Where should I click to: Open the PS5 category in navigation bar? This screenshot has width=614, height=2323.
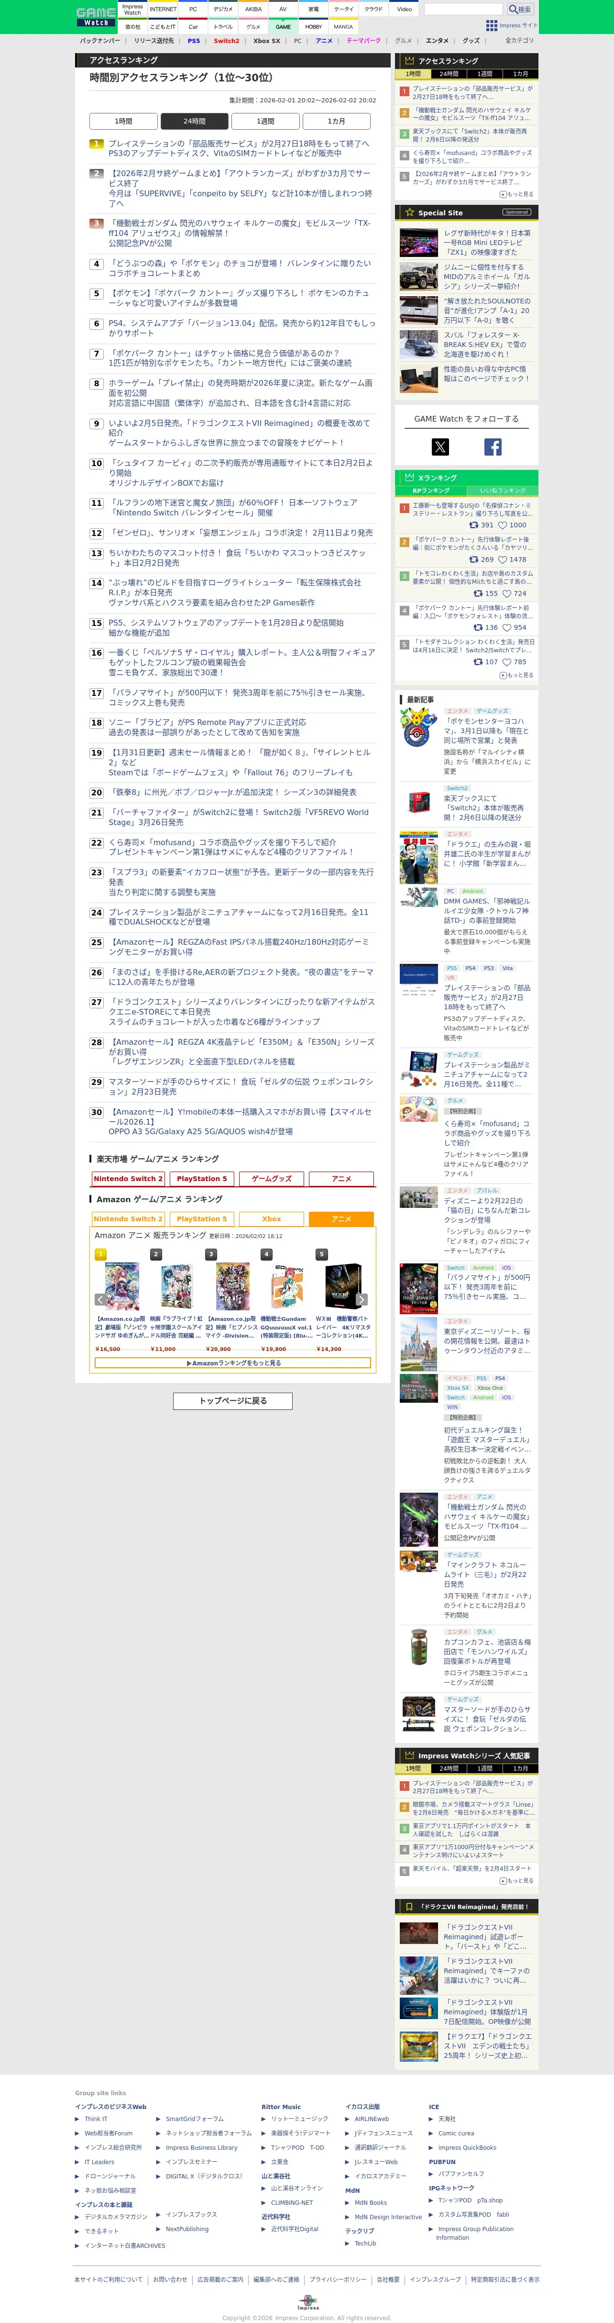[x=194, y=41]
